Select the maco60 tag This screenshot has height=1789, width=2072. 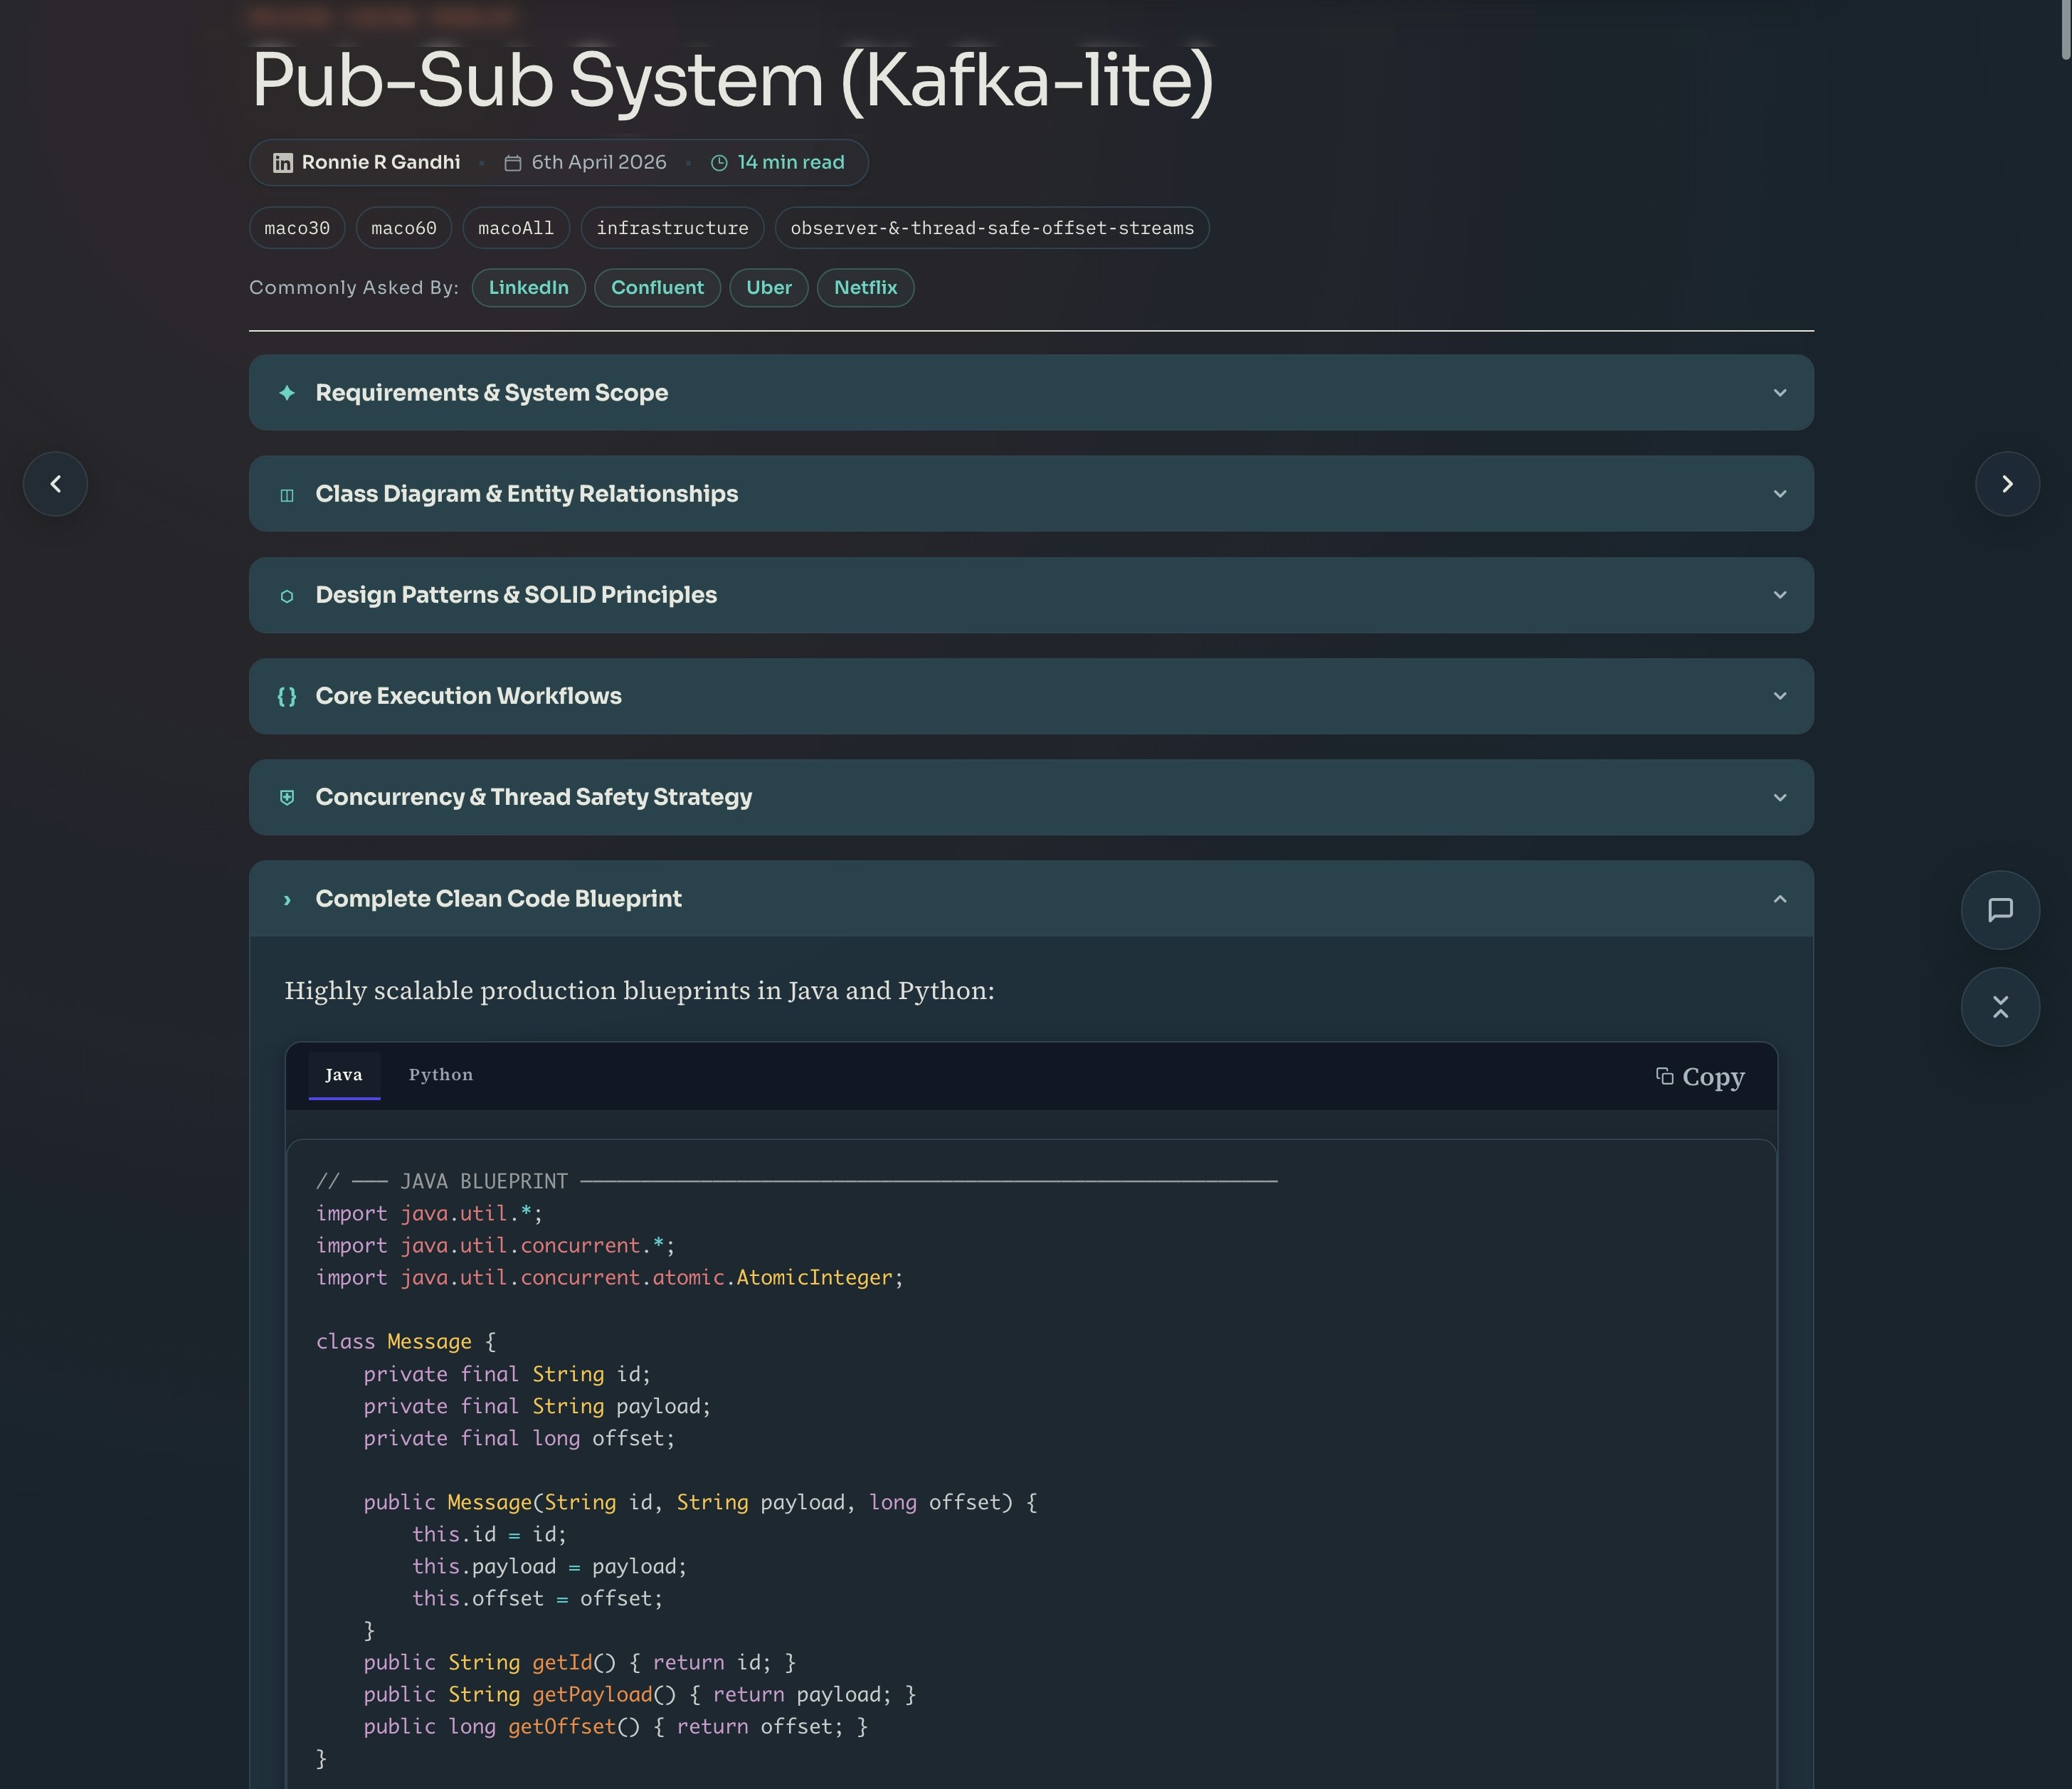pos(404,228)
